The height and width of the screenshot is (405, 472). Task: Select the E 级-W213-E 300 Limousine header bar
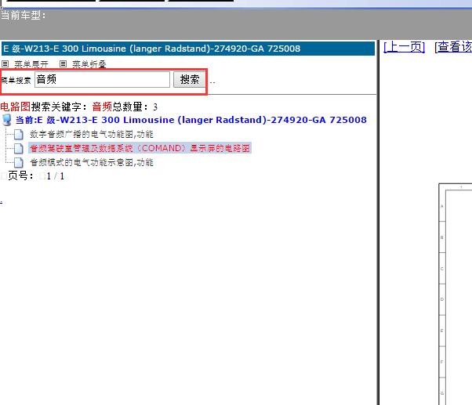point(188,49)
